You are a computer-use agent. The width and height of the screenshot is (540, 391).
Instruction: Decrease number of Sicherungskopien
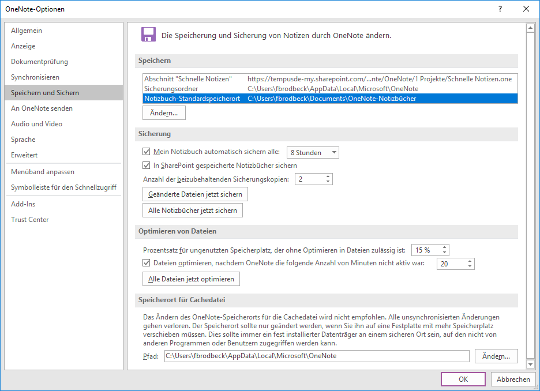pyautogui.click(x=328, y=182)
